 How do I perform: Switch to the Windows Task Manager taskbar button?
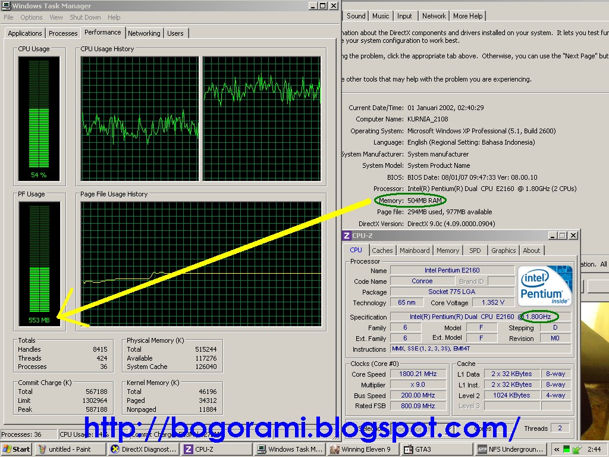[x=290, y=449]
